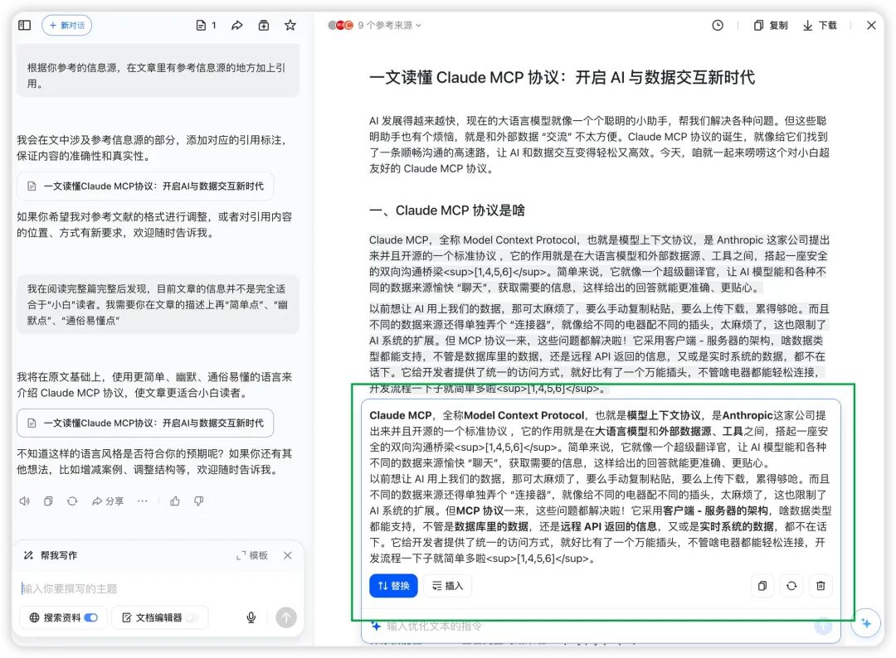The image size is (896, 658).
Task: Download the document with 下载
Action: (820, 25)
